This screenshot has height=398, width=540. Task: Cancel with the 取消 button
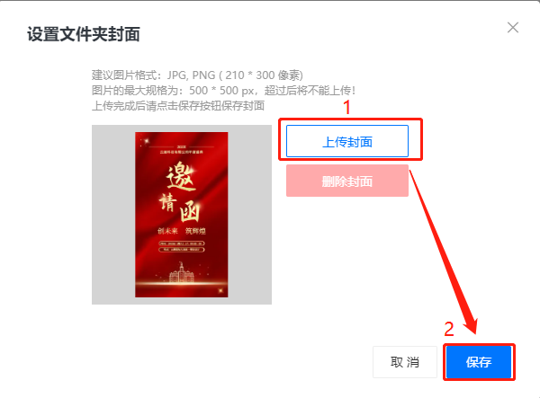(x=405, y=362)
